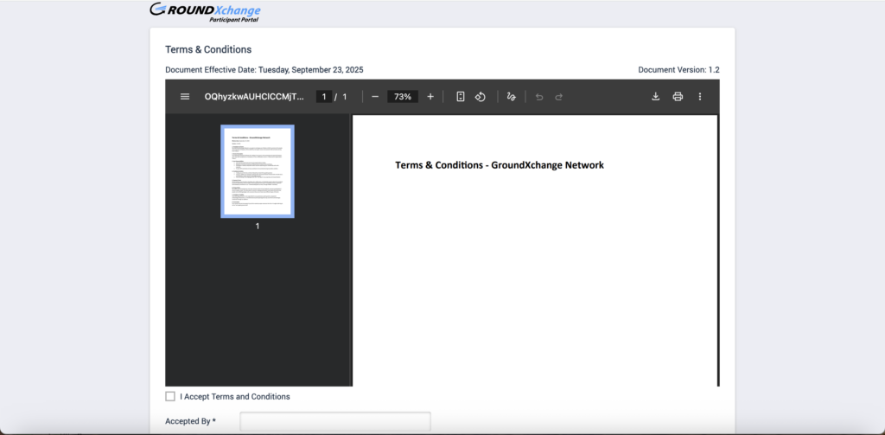Viewport: 885px width, 435px height.
Task: Click the page number input box
Action: tap(323, 97)
